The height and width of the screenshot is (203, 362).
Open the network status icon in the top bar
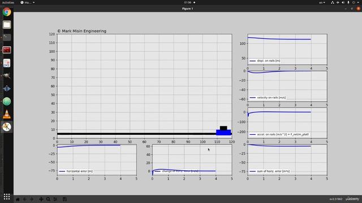[332, 2]
